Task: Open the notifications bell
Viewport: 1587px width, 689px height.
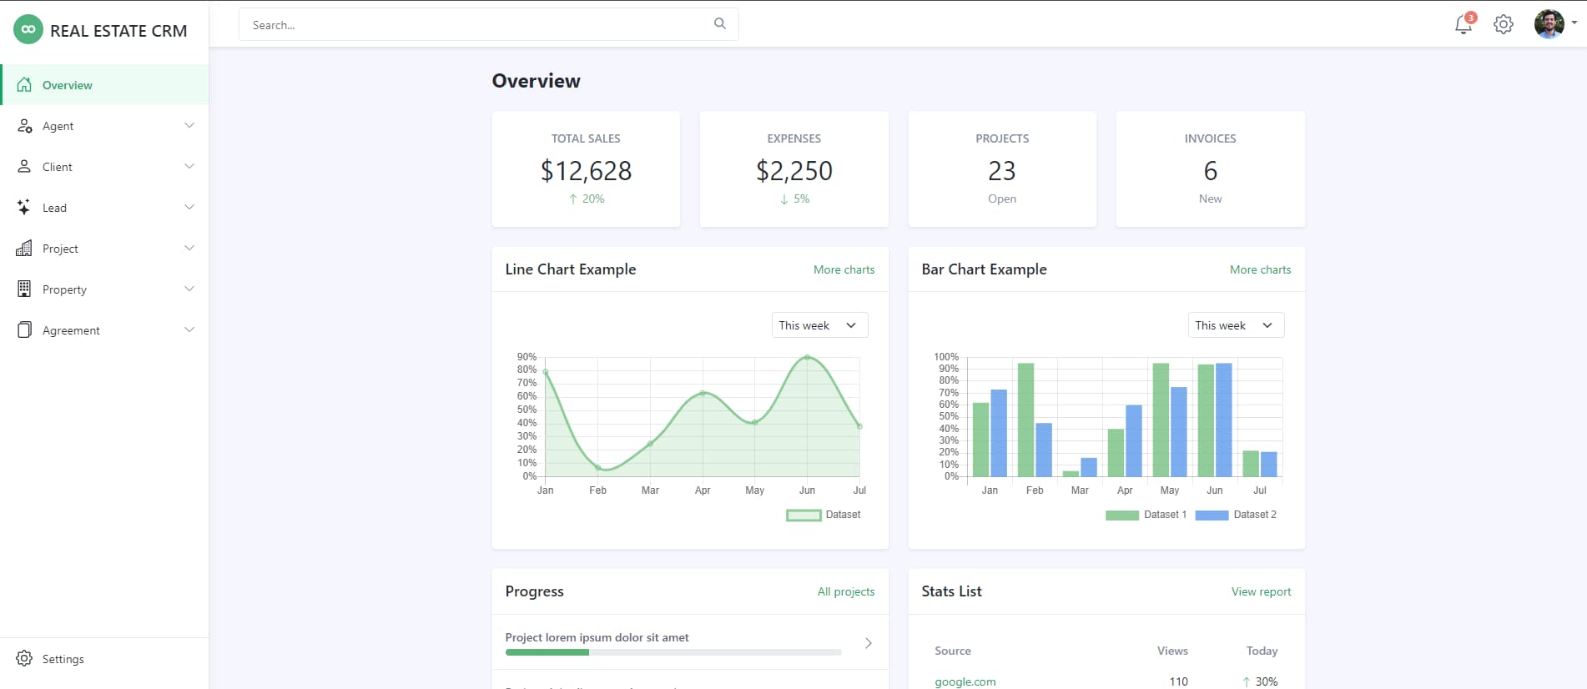Action: tap(1464, 23)
